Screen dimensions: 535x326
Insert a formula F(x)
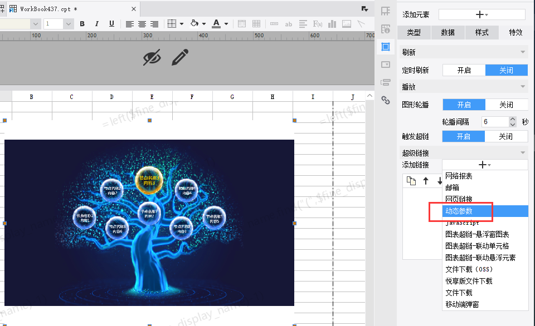coord(318,24)
